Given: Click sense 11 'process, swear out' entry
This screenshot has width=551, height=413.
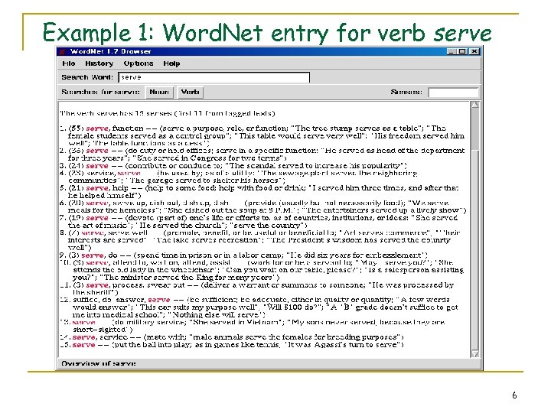Looking at the screenshot, I should (257, 288).
